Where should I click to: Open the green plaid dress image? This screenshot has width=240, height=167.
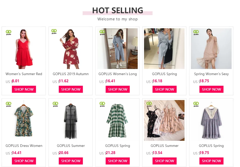click(x=117, y=120)
